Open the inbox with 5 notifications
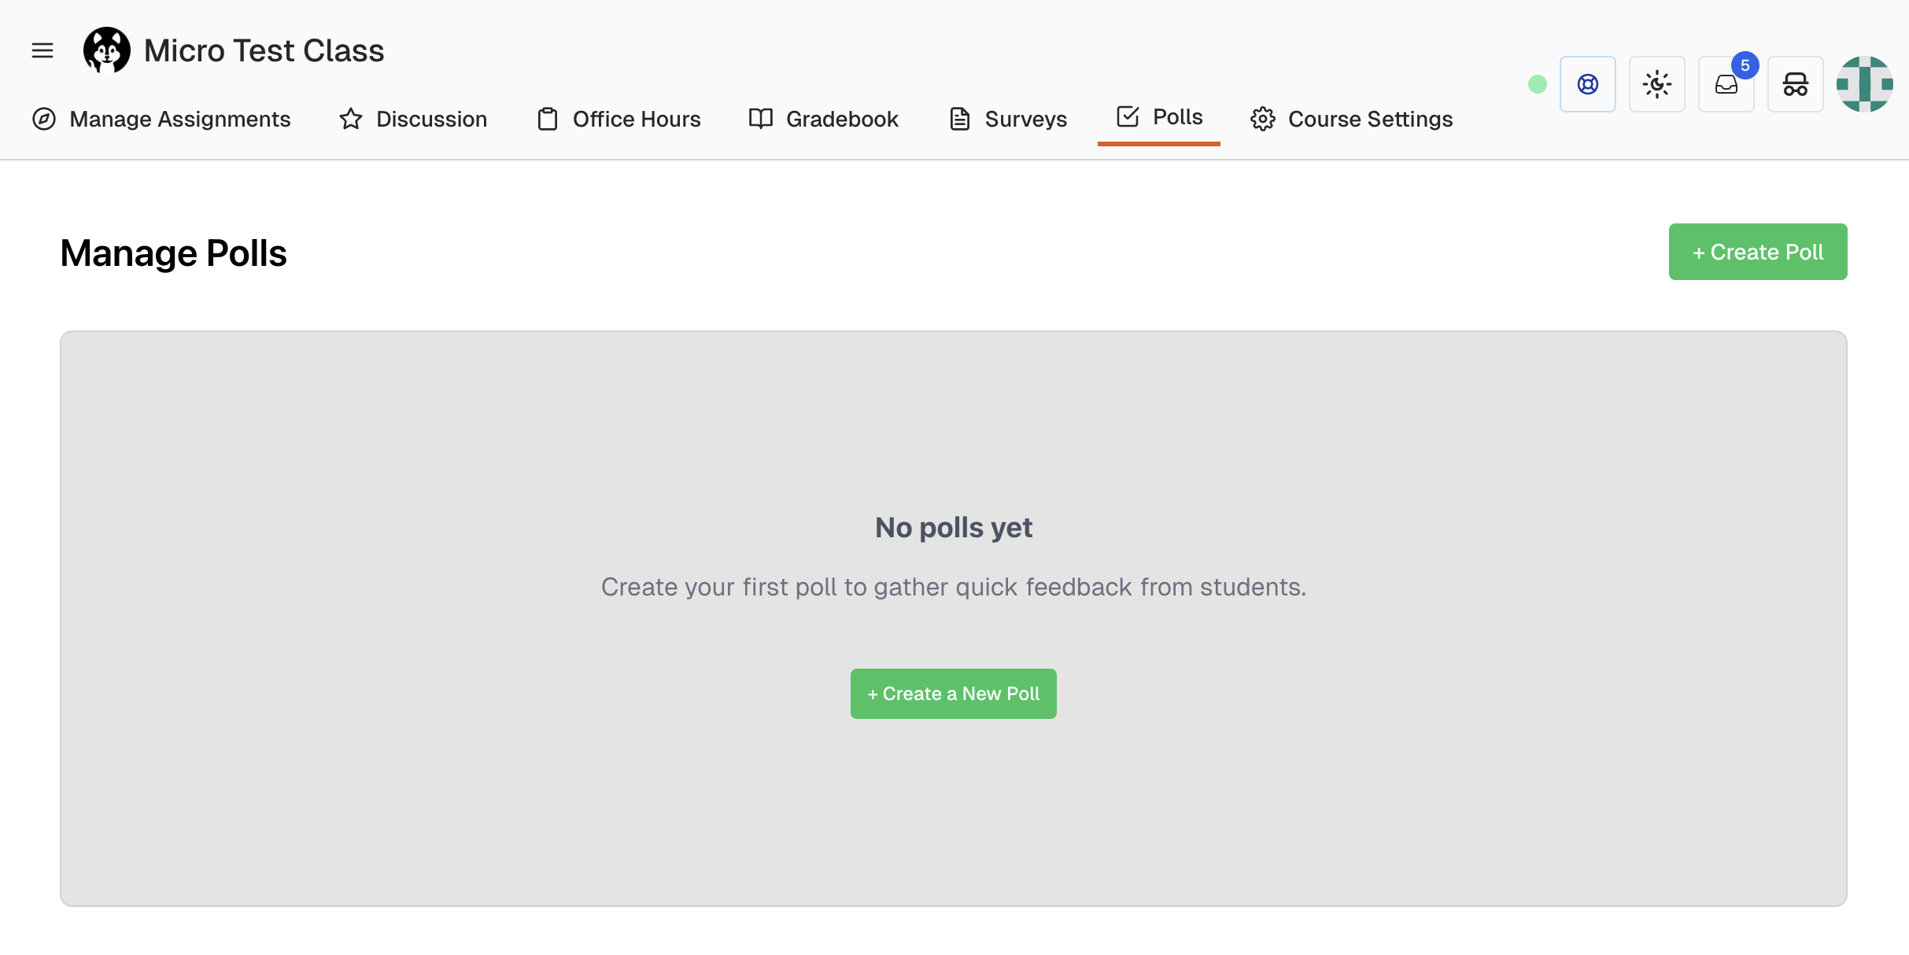 pyautogui.click(x=1726, y=84)
